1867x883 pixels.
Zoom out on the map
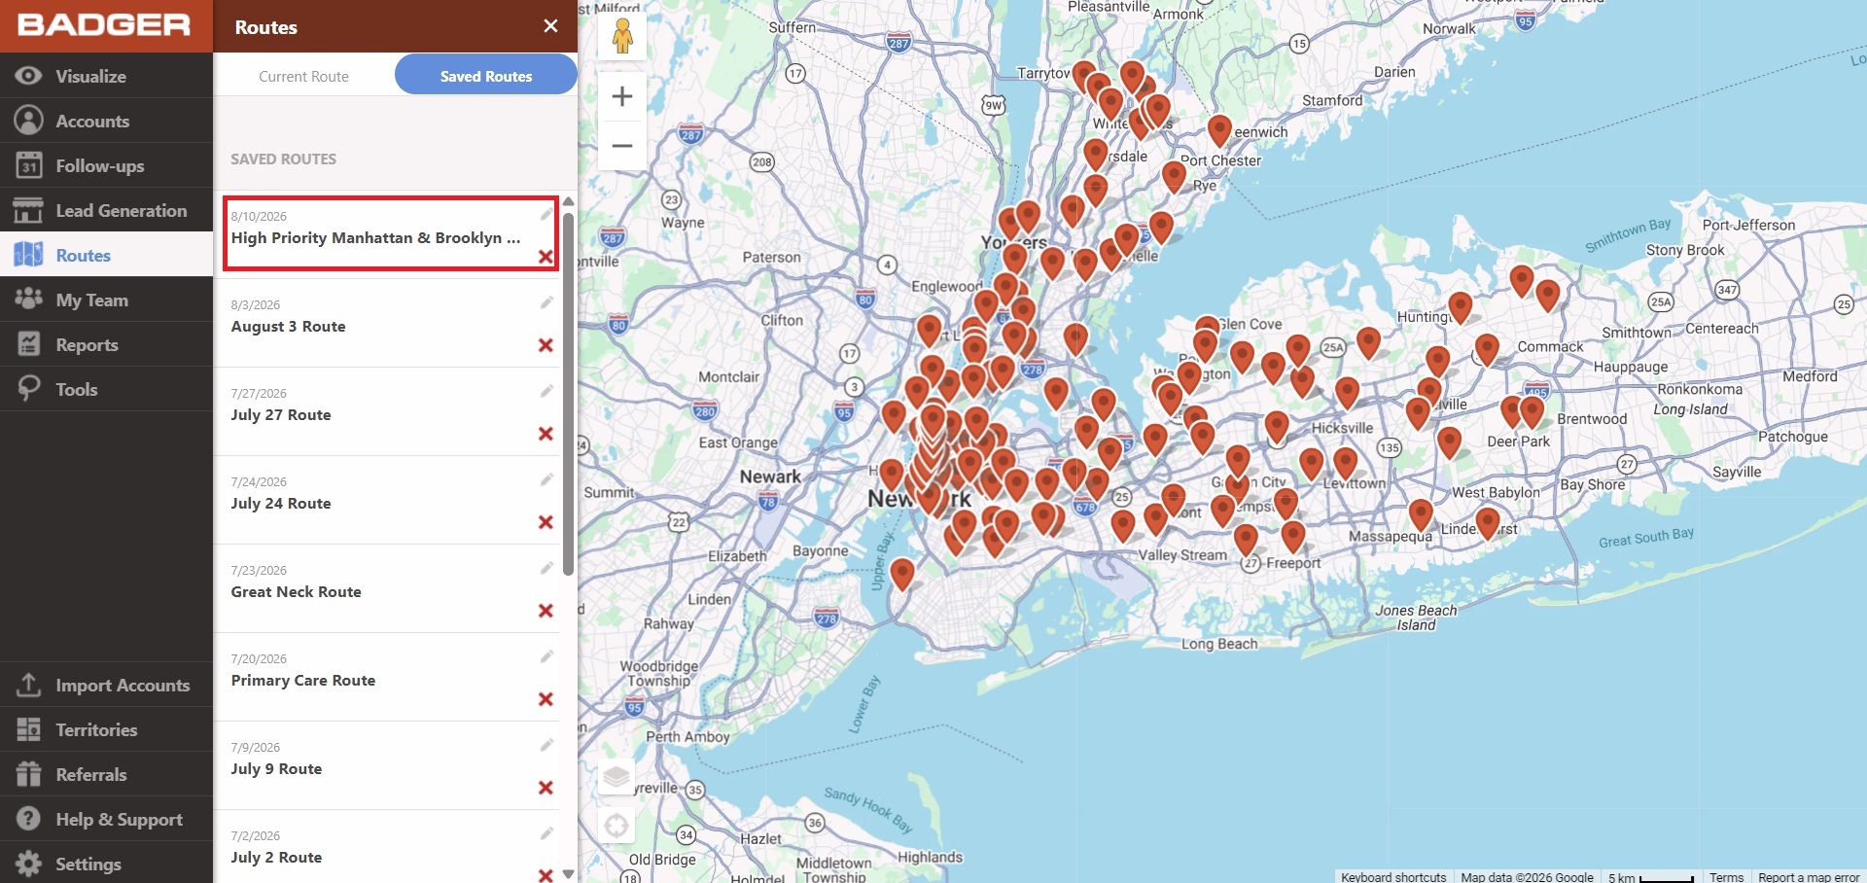click(622, 146)
